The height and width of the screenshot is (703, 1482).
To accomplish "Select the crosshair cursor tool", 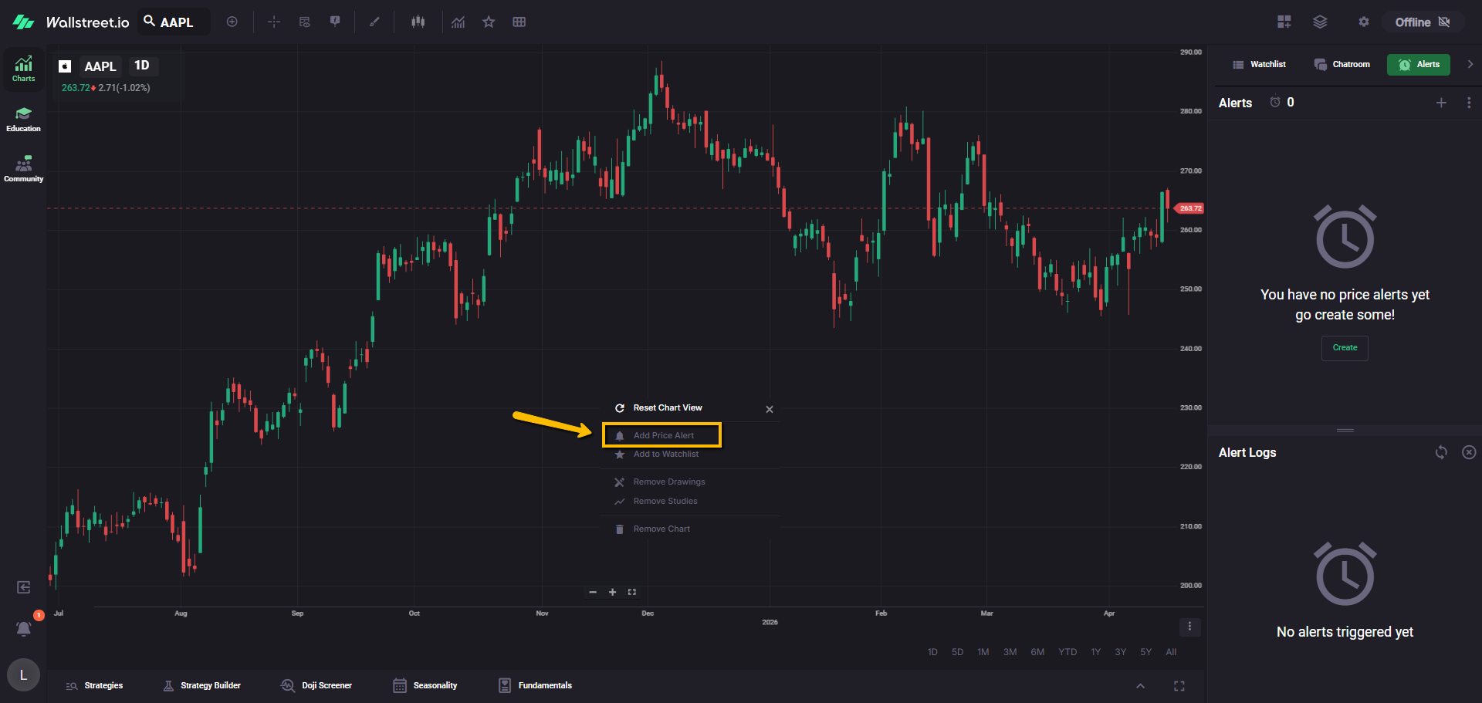I will pyautogui.click(x=274, y=22).
